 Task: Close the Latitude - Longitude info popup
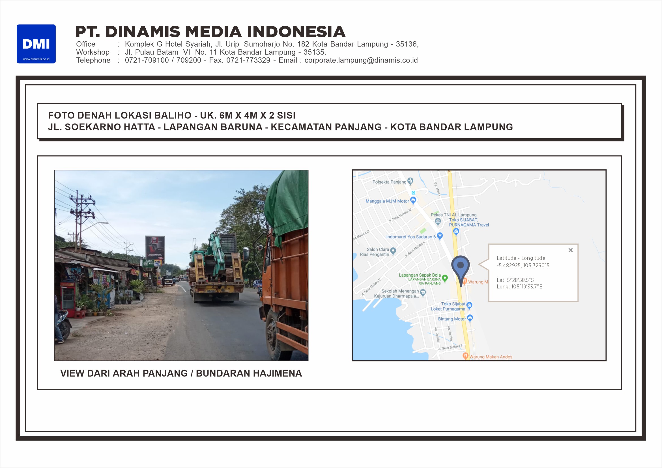point(571,250)
